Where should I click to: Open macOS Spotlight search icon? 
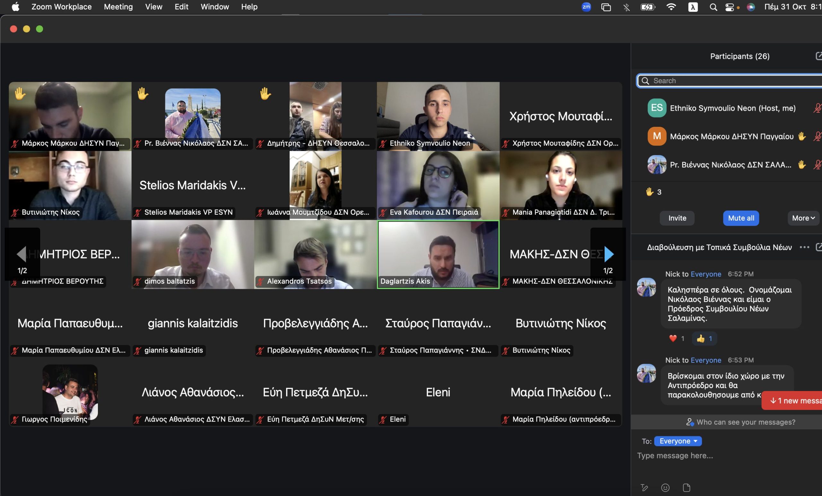(713, 7)
